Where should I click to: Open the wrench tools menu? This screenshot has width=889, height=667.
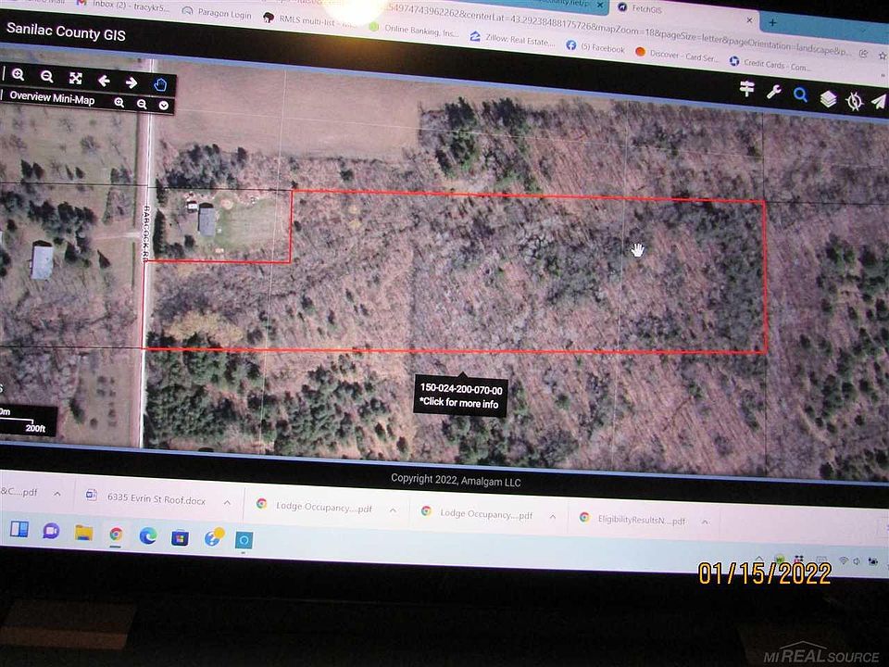pos(774,92)
